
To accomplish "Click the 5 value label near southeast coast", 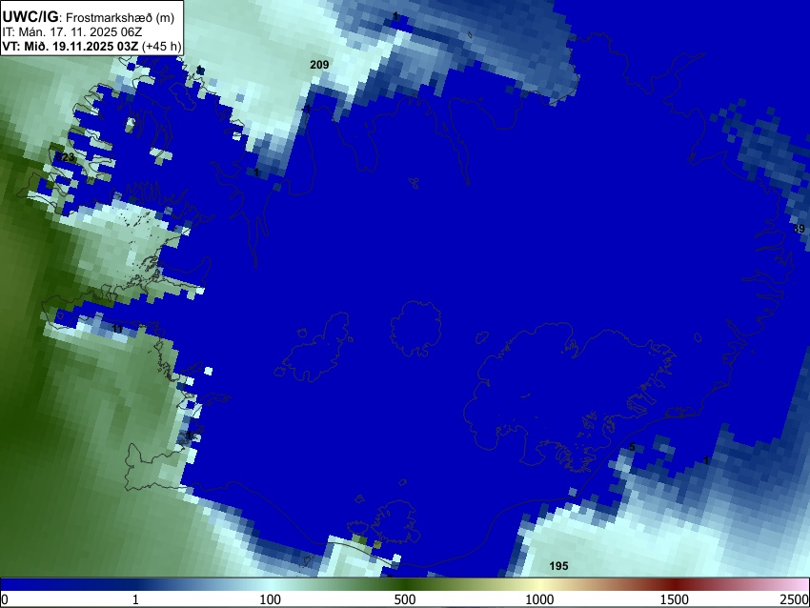I will coord(632,447).
